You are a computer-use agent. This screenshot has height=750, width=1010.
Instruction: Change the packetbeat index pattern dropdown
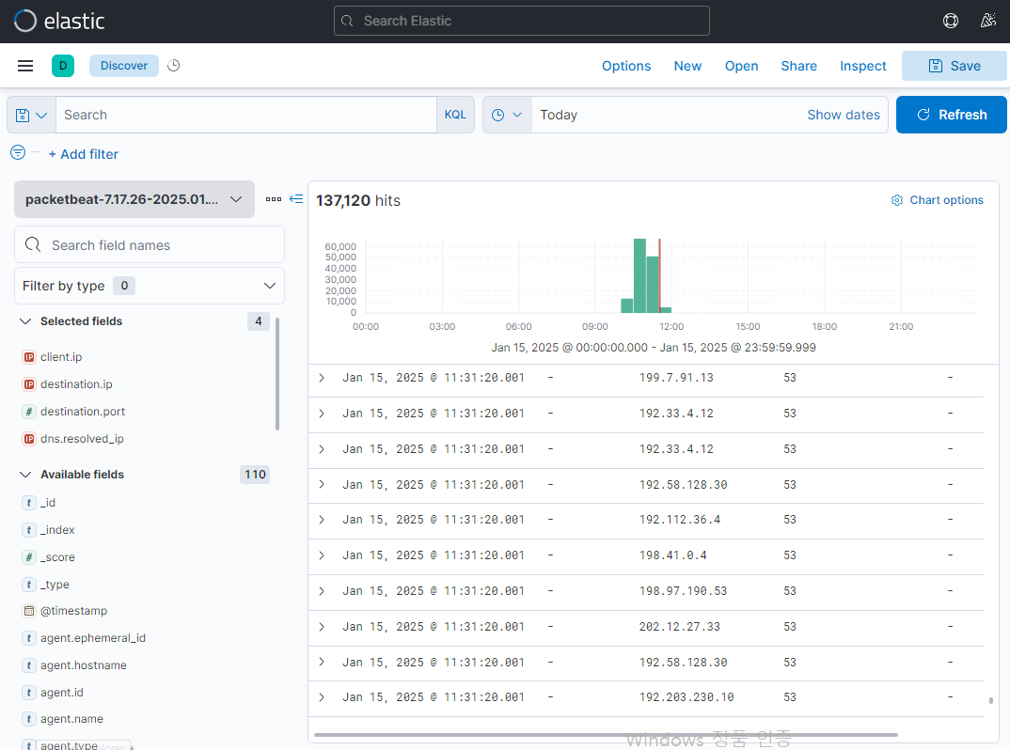(x=134, y=199)
